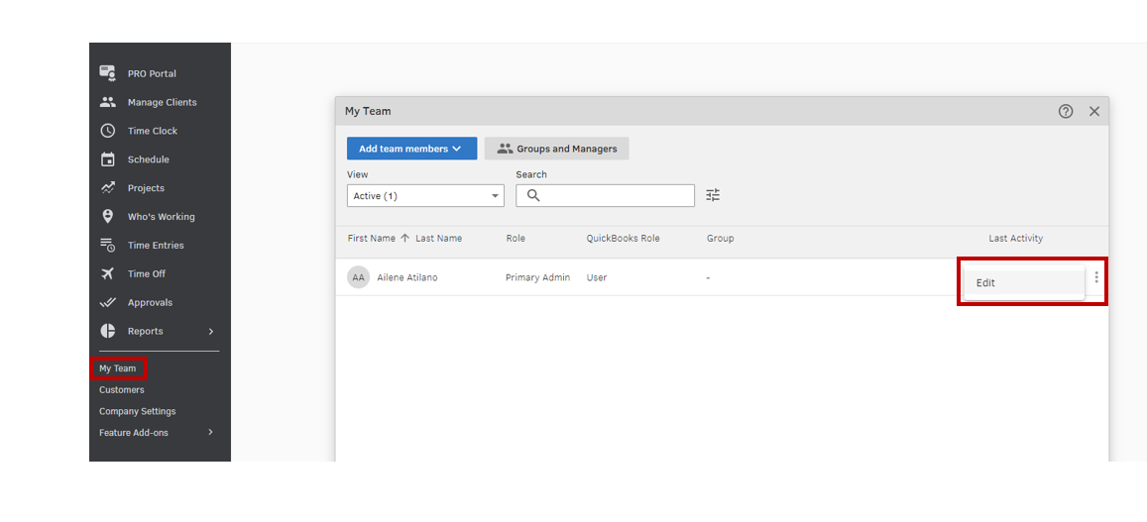The height and width of the screenshot is (522, 1147).
Task: Open the View Active (1) dropdown
Action: click(425, 196)
